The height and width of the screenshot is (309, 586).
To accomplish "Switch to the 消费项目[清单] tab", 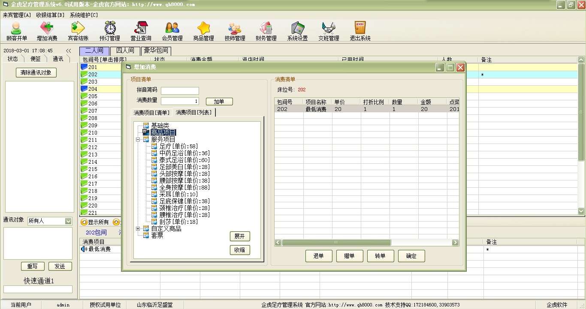I will pyautogui.click(x=151, y=113).
